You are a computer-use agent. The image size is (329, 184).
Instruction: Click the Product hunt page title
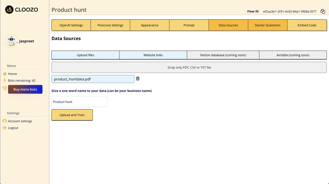coord(69,10)
